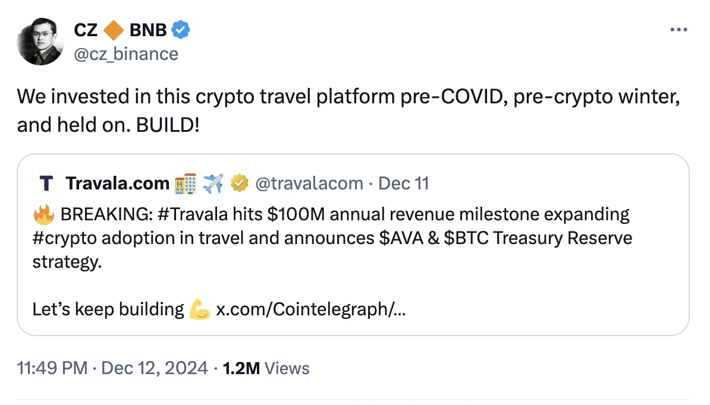Click the airplane emoji in the quoted name

pos(212,184)
